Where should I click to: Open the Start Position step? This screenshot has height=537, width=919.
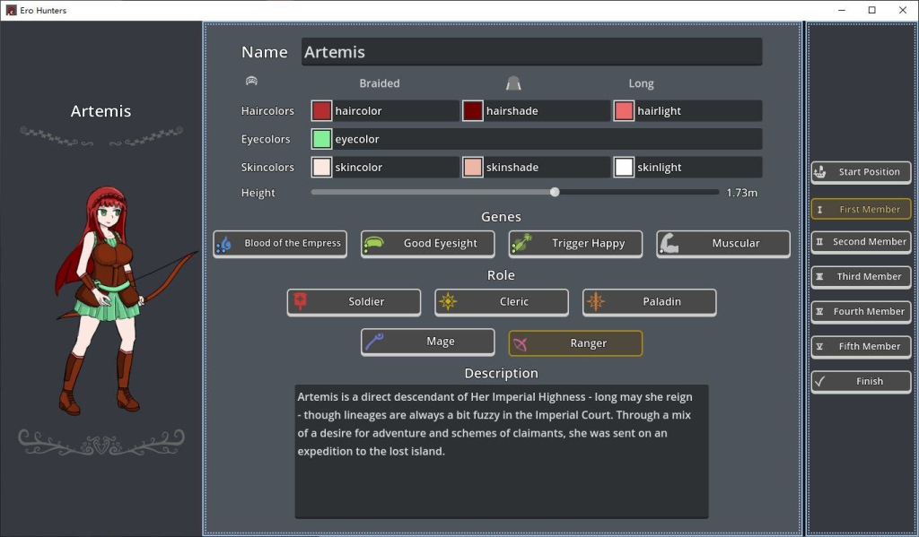pyautogui.click(x=861, y=172)
